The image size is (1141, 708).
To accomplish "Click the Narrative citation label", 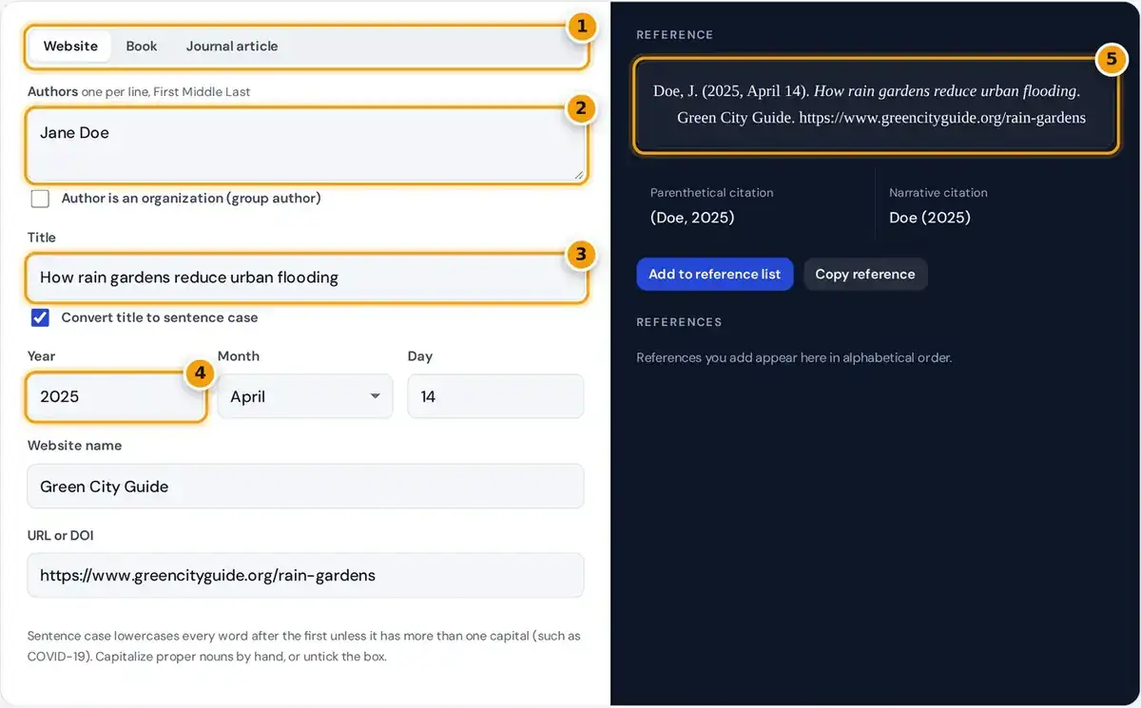I will pyautogui.click(x=938, y=193).
